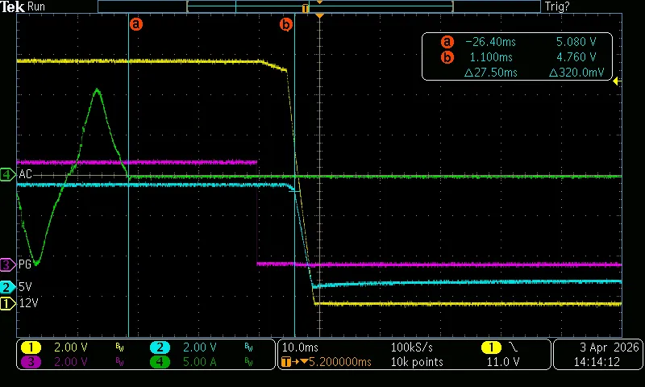Click the 100kS/s sample rate readout

point(411,347)
